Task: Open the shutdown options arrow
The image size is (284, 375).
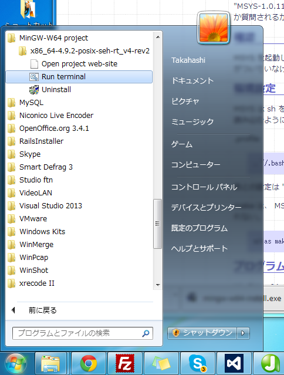Action: tap(243, 333)
